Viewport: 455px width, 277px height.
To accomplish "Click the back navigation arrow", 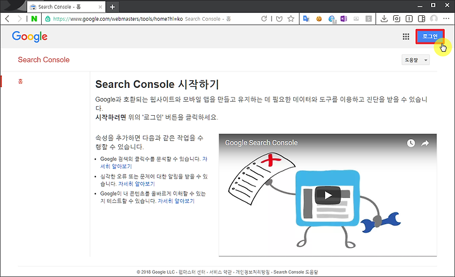I will pyautogui.click(x=8, y=19).
